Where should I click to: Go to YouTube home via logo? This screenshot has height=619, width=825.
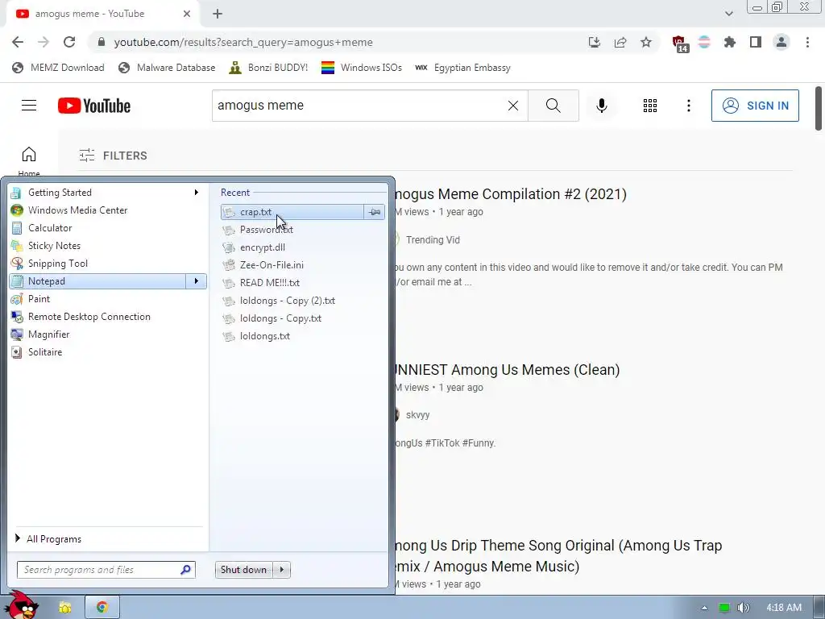(94, 106)
